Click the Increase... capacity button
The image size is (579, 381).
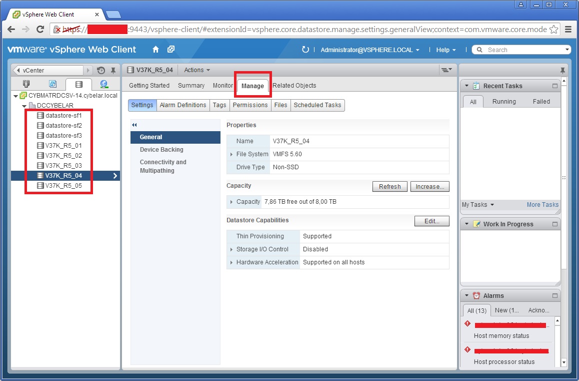[430, 186]
